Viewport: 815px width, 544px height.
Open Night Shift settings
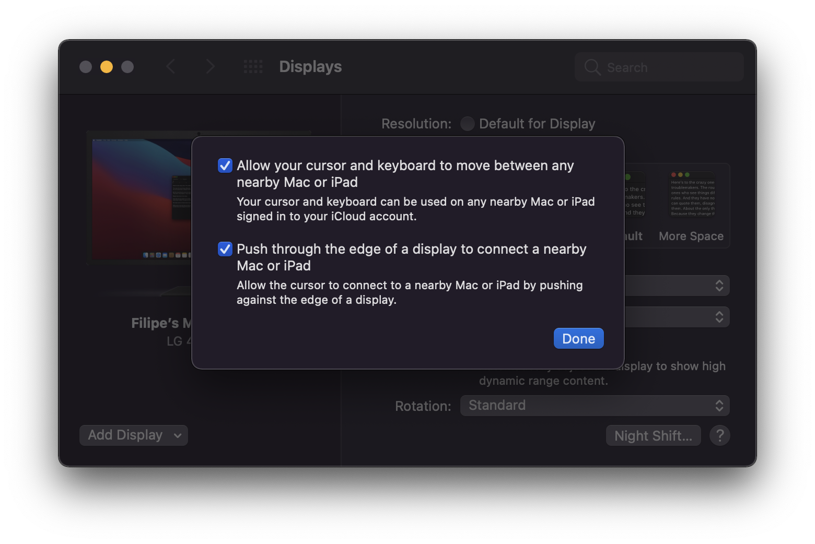click(653, 435)
